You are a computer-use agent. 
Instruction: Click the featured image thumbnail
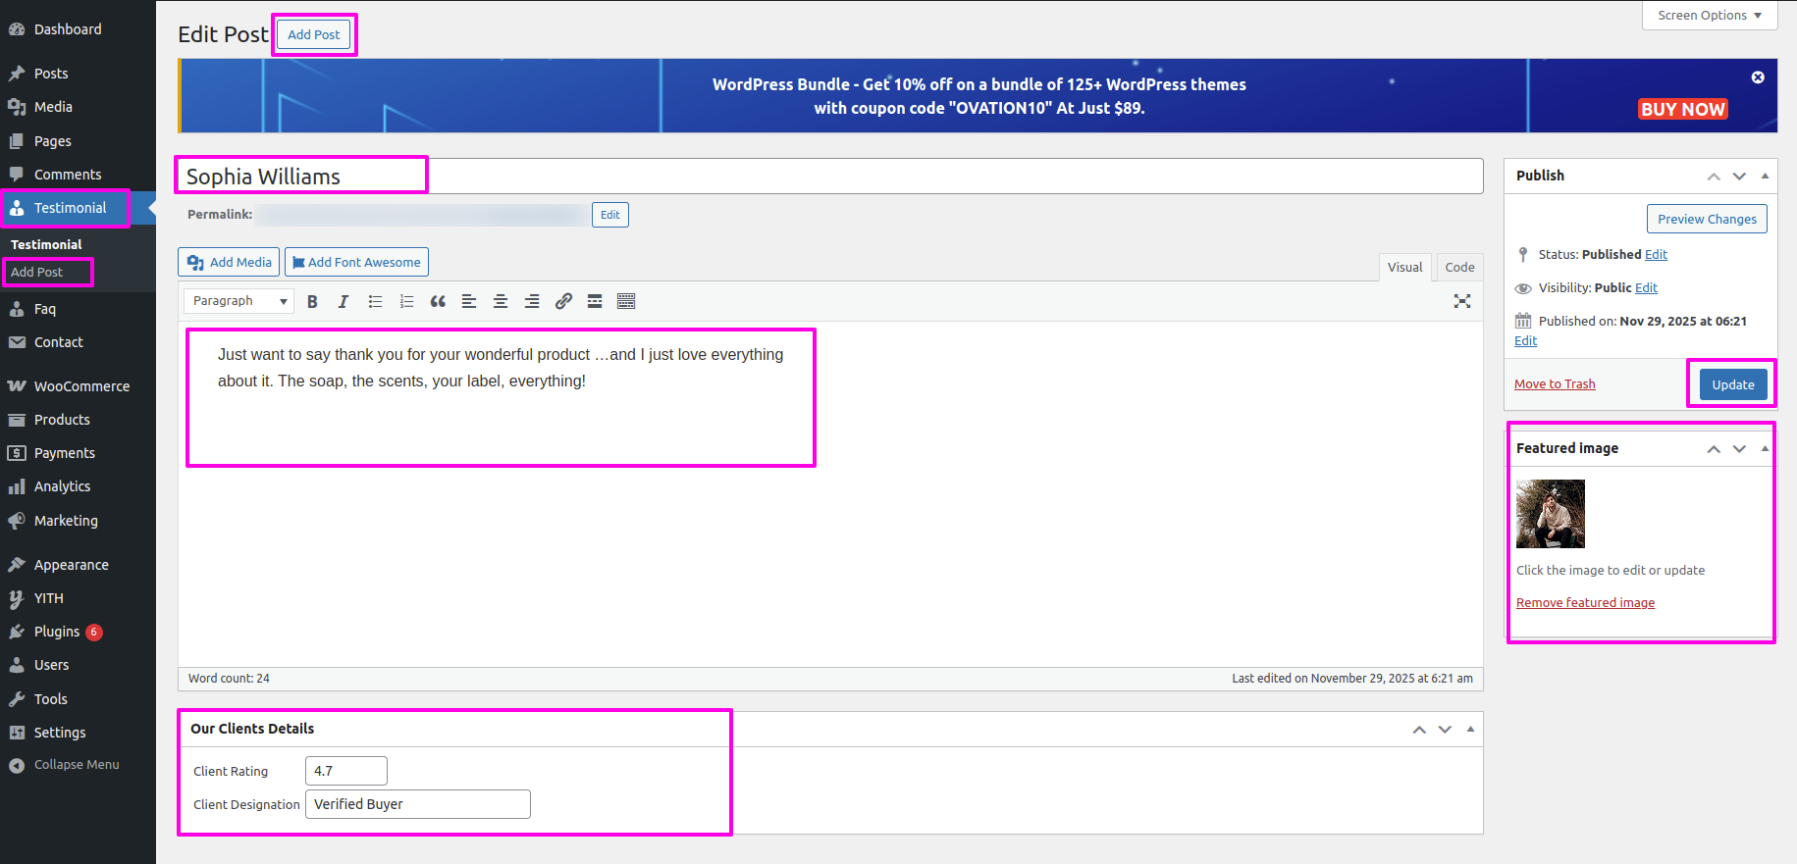(x=1550, y=514)
